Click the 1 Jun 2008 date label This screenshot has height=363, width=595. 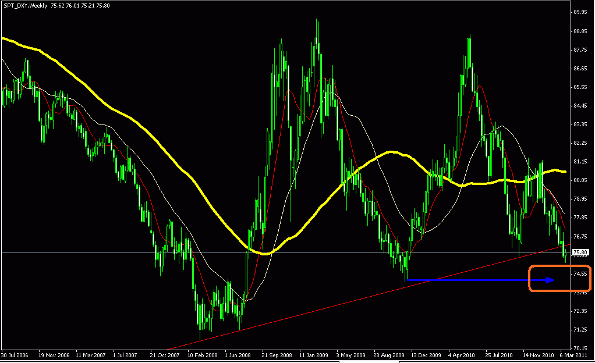coord(238,355)
